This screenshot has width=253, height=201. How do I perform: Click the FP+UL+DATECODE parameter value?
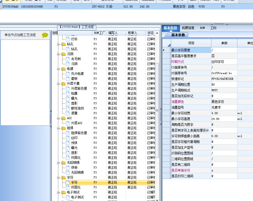coord(224,79)
